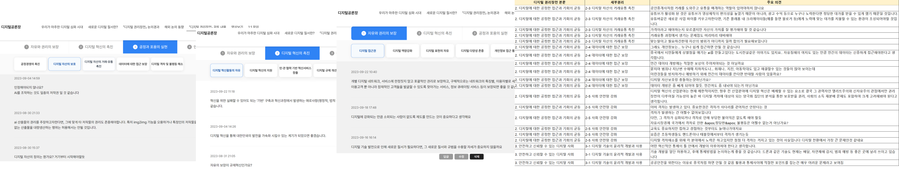Select the highlighted '3 공정과 포용의 실현' tab in the leftmost page

(x=150, y=47)
